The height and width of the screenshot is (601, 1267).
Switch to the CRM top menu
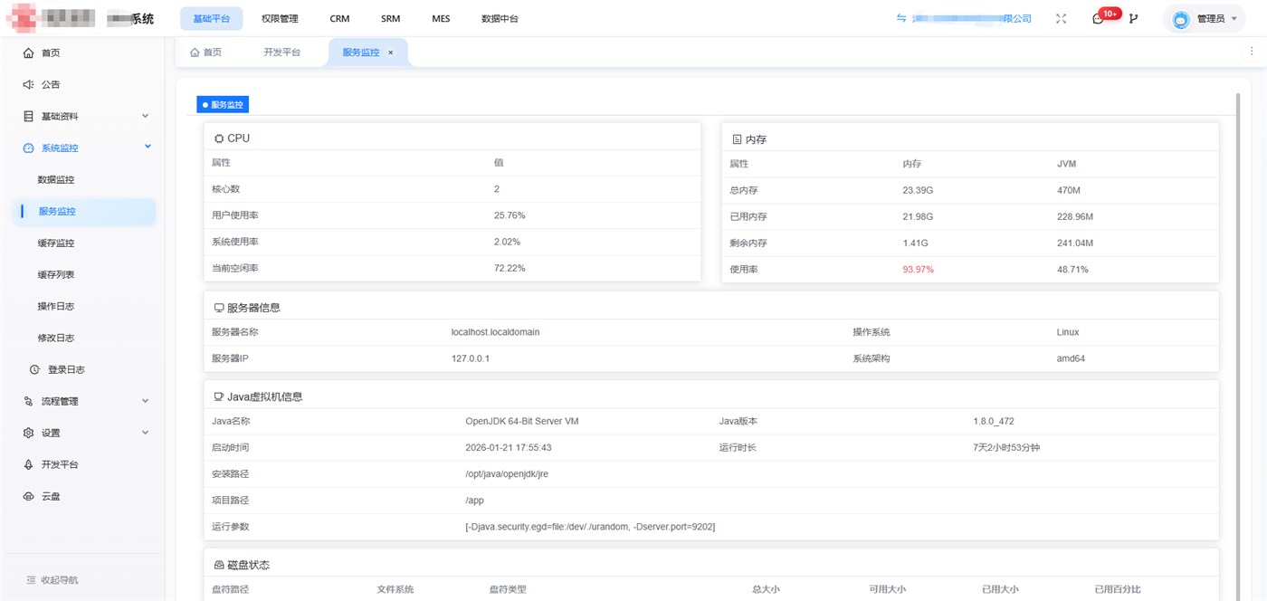pos(339,19)
